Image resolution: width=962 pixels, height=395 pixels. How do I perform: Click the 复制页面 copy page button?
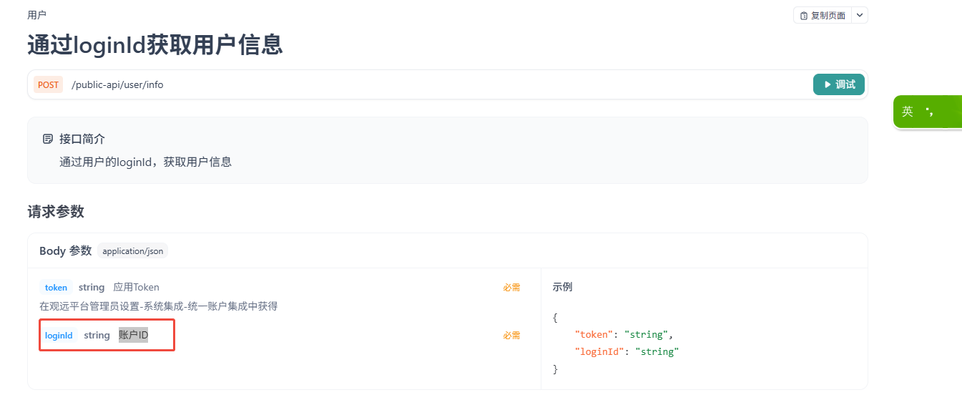(823, 15)
